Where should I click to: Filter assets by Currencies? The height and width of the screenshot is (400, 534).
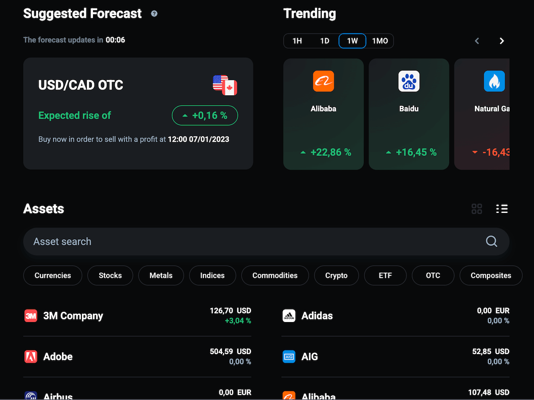pyautogui.click(x=53, y=275)
